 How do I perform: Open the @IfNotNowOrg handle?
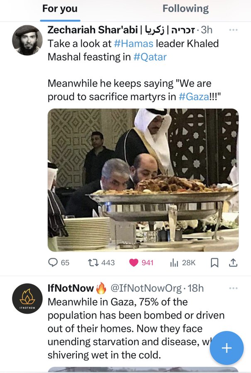coord(145,288)
